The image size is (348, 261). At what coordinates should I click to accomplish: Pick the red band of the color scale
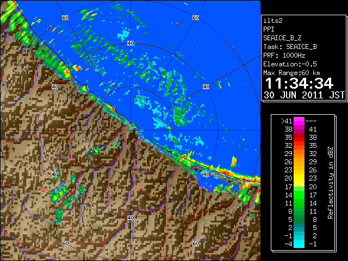(299, 138)
